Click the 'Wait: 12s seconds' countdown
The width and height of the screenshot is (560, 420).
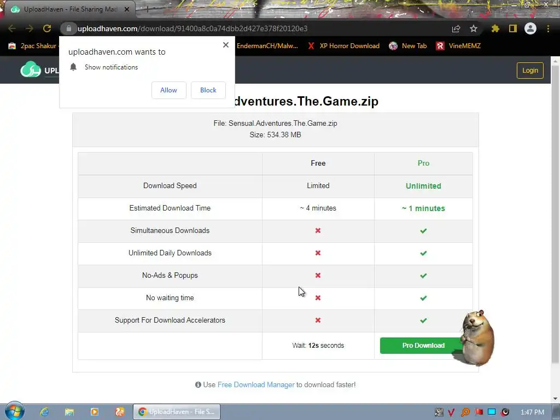(318, 346)
